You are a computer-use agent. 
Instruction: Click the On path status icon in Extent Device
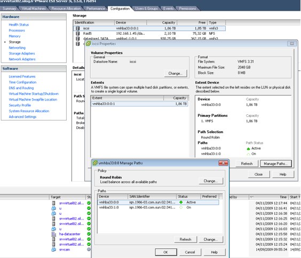click(248, 154)
